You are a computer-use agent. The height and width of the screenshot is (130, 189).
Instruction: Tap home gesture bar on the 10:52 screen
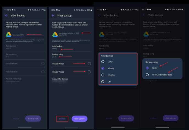pyautogui.click(x=71, y=128)
